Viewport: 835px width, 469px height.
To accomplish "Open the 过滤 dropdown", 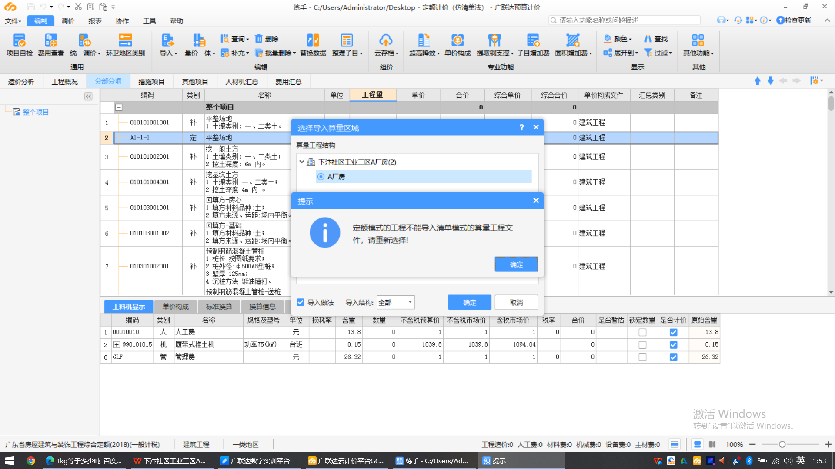I will tap(658, 53).
